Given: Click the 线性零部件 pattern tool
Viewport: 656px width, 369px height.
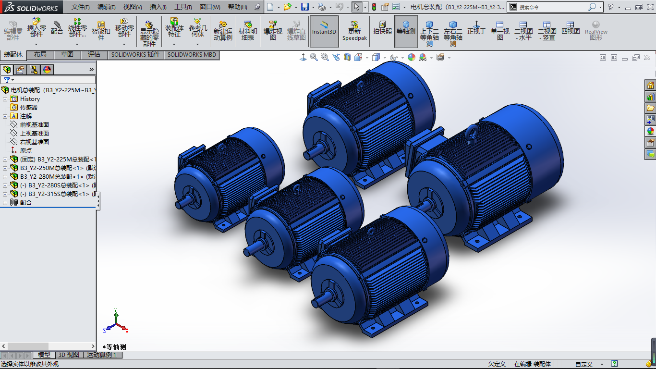Looking at the screenshot, I should (x=77, y=27).
